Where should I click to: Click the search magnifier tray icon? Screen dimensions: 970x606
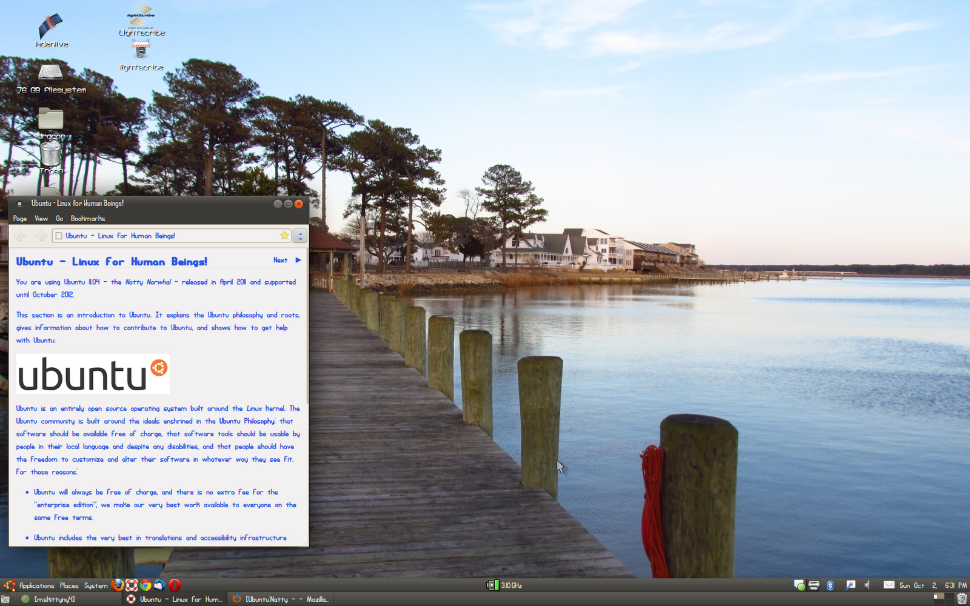851,585
